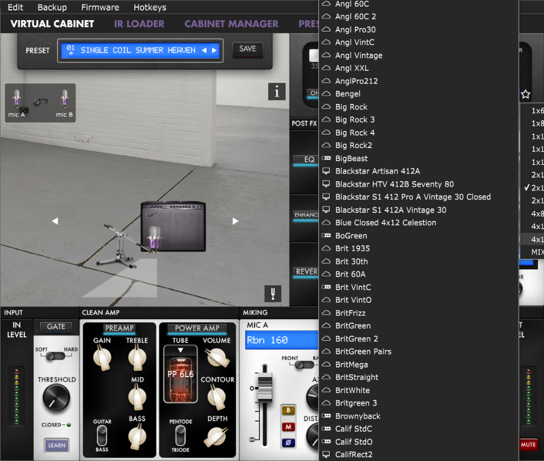Viewport: 544px width, 461px height.
Task: Click the power amp VOLUME knob
Action: (x=217, y=358)
